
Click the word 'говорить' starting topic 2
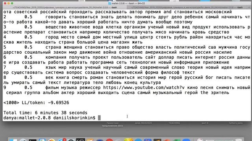click(x=56, y=17)
